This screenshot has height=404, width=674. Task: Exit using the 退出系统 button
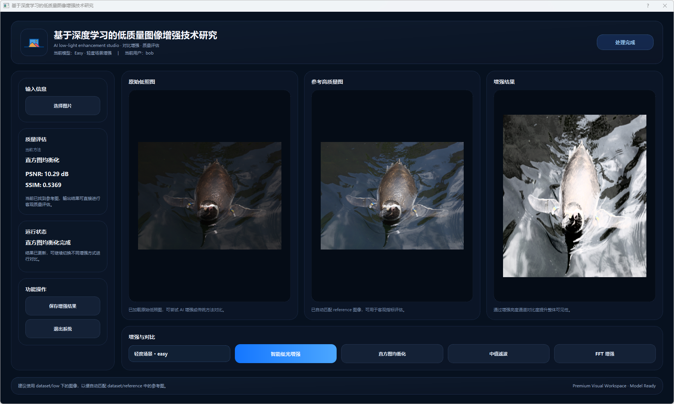63,329
